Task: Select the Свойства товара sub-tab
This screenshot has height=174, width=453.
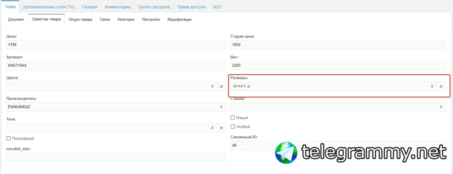Action: (x=46, y=19)
